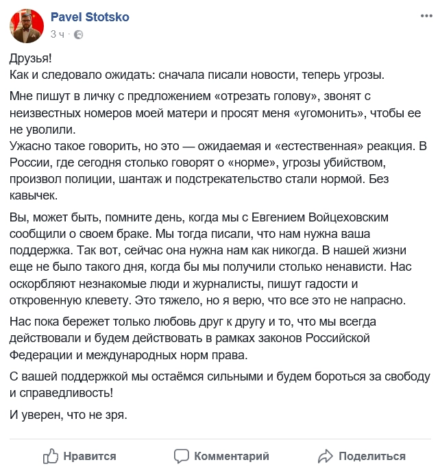The image size is (440, 471).
Task: Click the final line "И уверен, что не зря."
Action: [x=69, y=415]
